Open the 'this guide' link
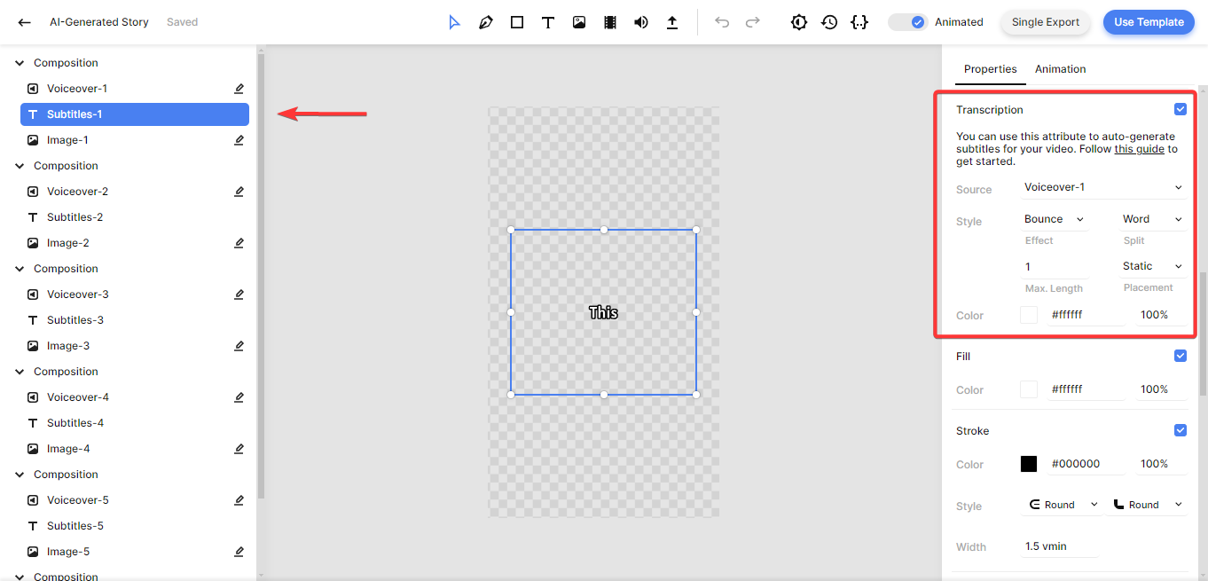1208x581 pixels. (1139, 149)
